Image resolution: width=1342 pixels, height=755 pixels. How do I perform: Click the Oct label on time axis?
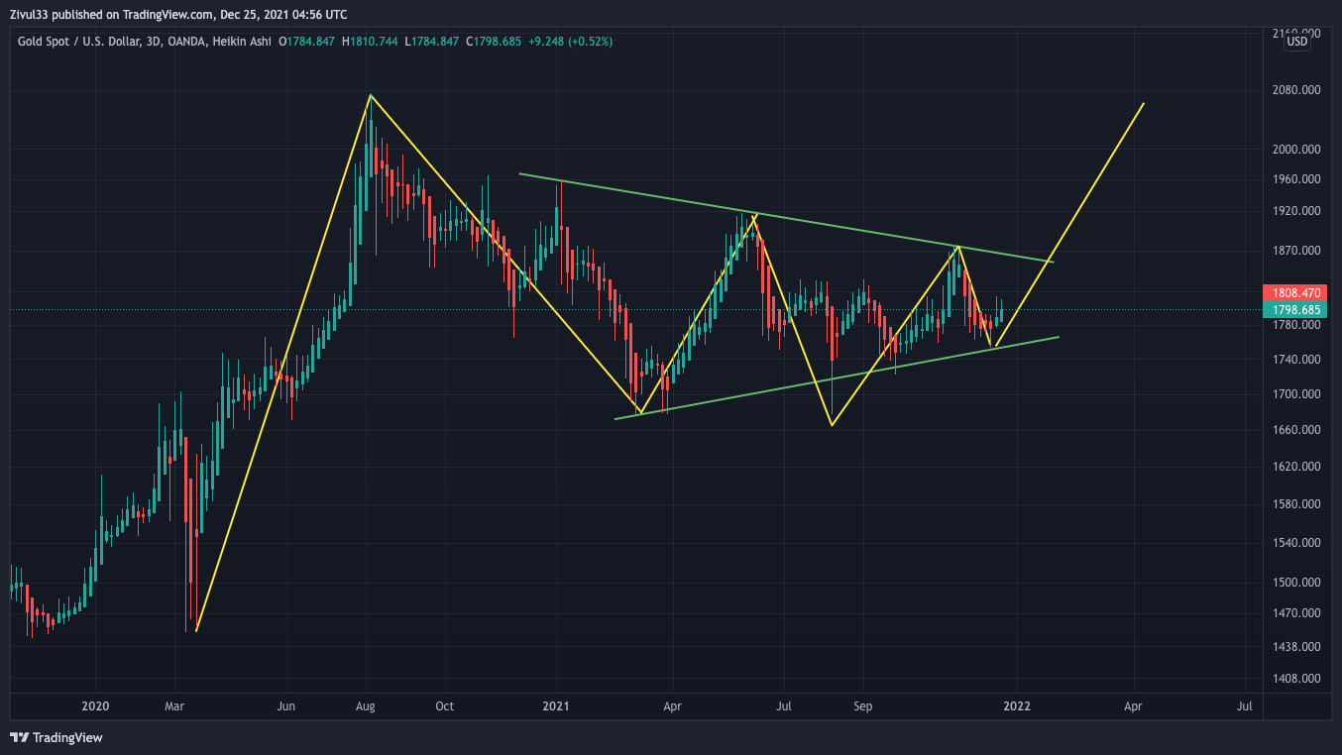click(444, 706)
